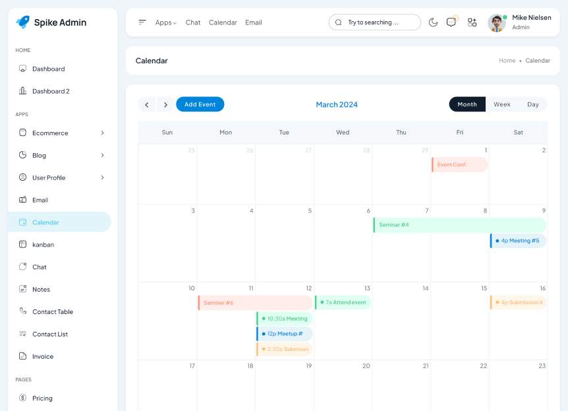Image resolution: width=568 pixels, height=411 pixels.
Task: Open Dashboard from the sidebar
Action: [48, 69]
